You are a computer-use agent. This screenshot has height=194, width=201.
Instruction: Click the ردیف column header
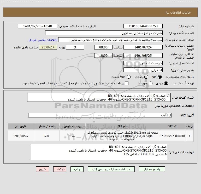coord(190,126)
